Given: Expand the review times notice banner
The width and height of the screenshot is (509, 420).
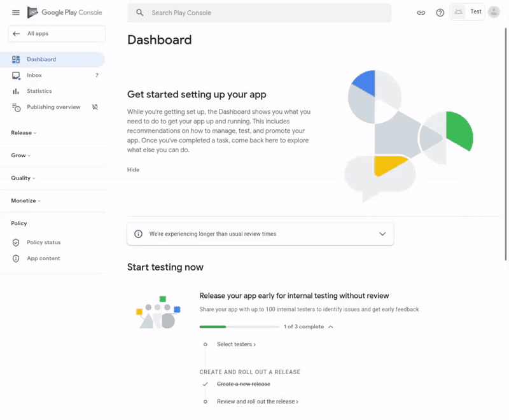Looking at the screenshot, I should 382,234.
